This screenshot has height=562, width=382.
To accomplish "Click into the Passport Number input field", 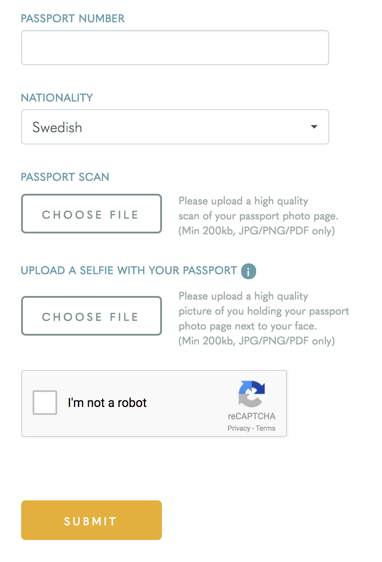I will pyautogui.click(x=175, y=48).
